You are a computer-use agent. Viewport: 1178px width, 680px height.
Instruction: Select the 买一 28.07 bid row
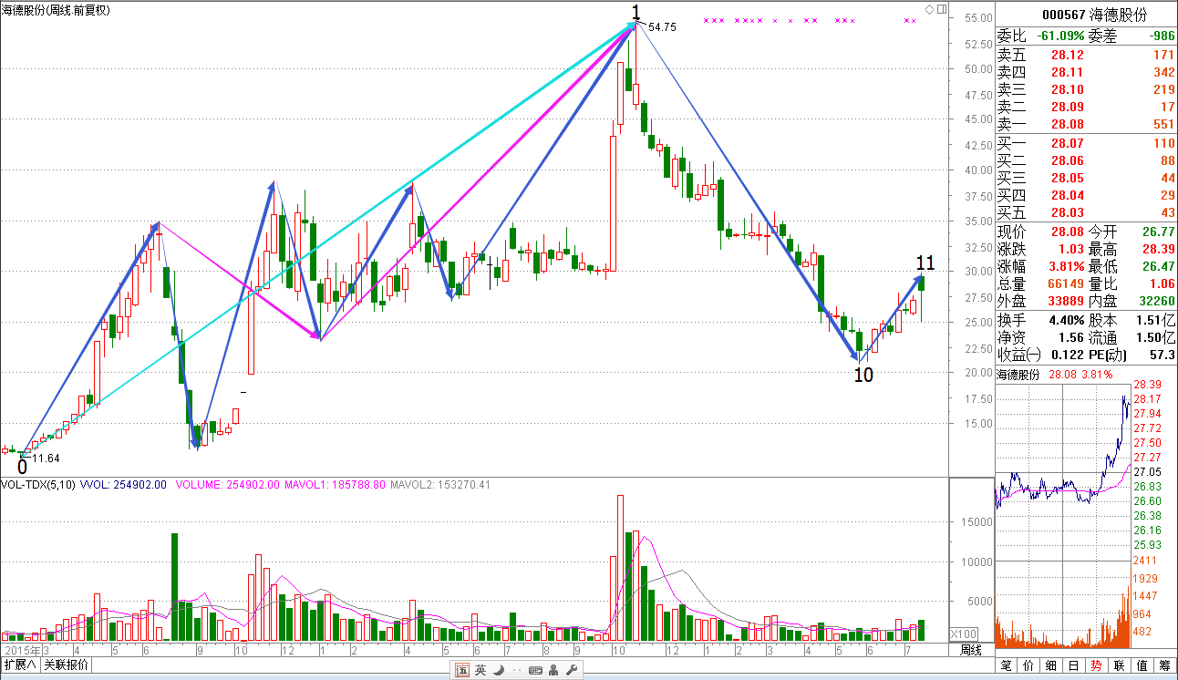click(x=1086, y=144)
